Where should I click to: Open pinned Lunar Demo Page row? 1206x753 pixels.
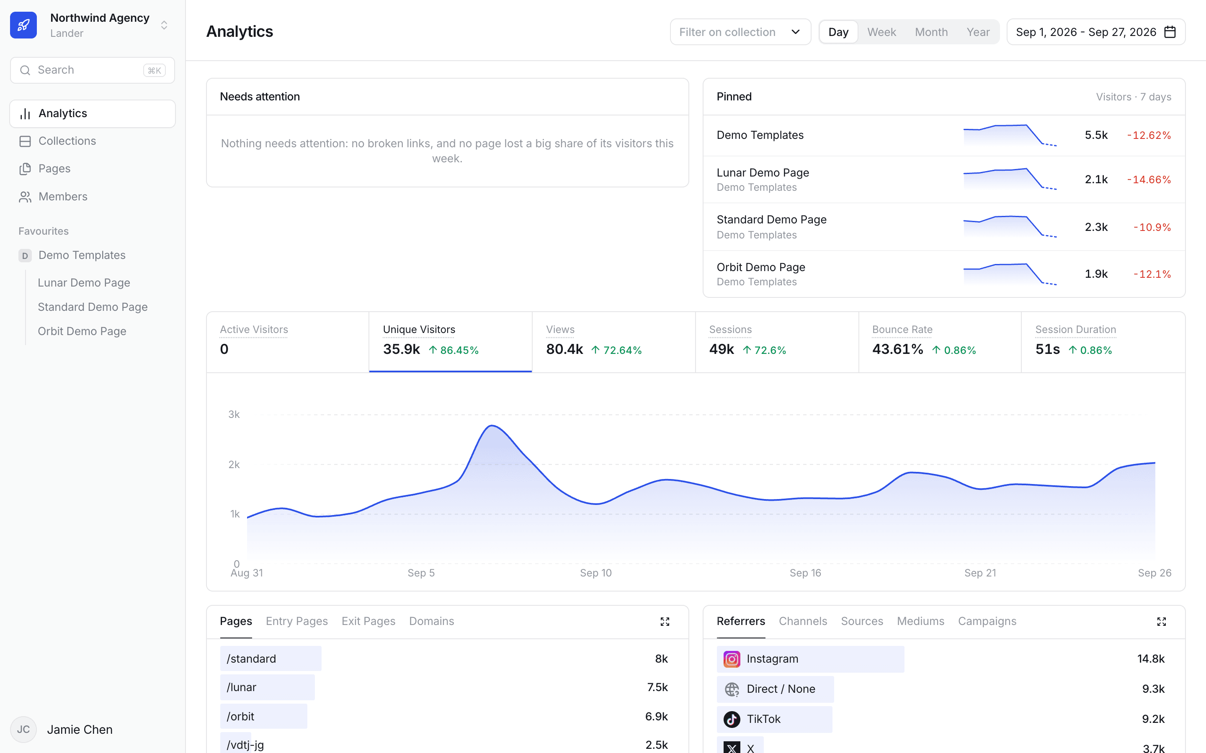tap(944, 179)
